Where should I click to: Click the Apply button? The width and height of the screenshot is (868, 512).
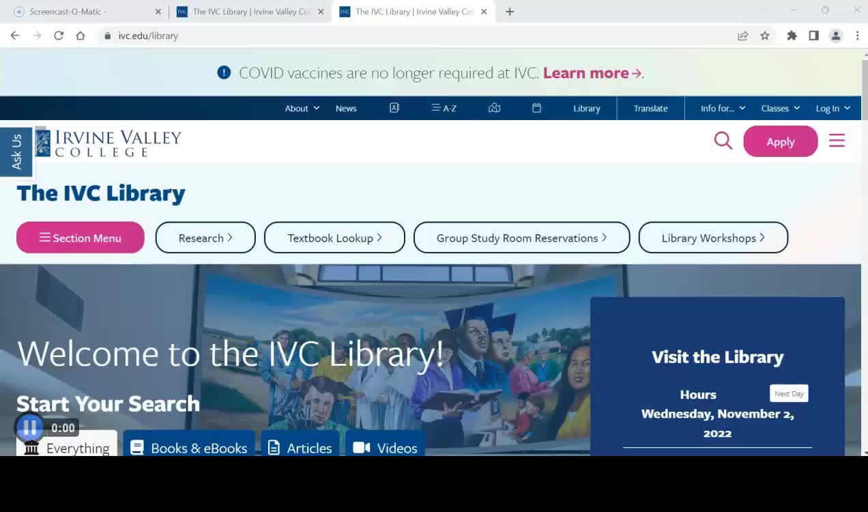(780, 141)
